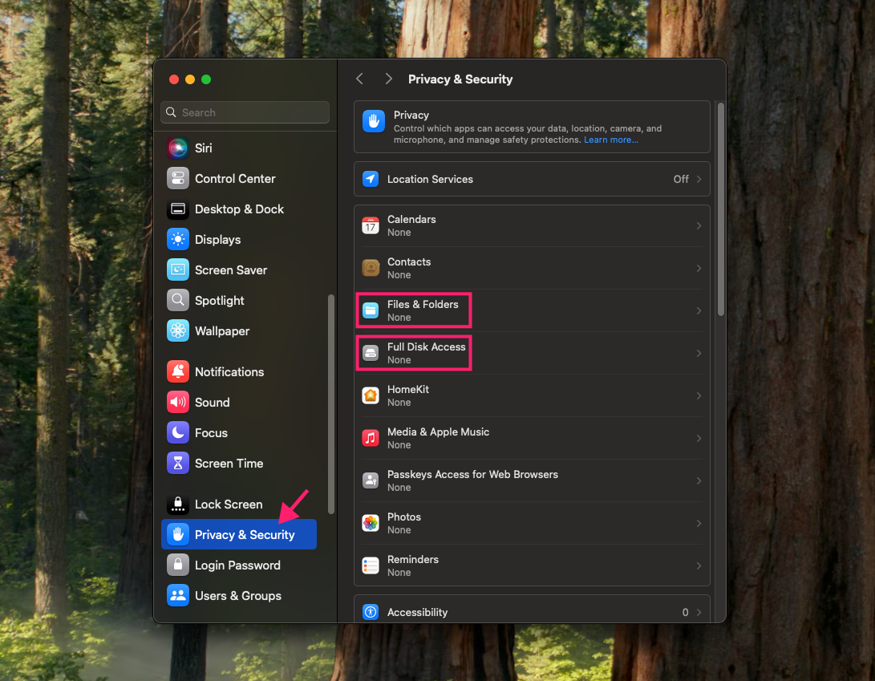Screen dimensions: 875x681
Task: Expand Location Services via its chevron
Action: pyautogui.click(x=699, y=179)
